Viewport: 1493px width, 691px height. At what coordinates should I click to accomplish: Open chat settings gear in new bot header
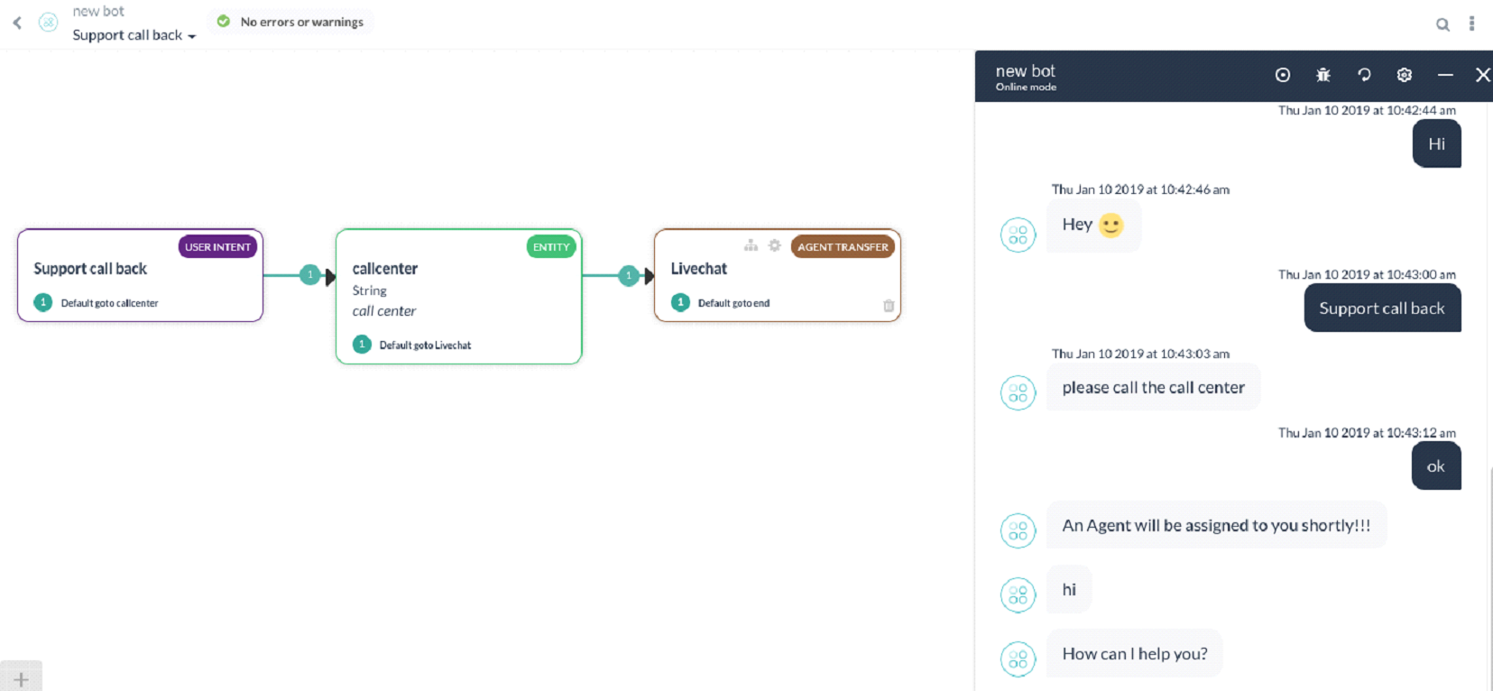pyautogui.click(x=1405, y=75)
